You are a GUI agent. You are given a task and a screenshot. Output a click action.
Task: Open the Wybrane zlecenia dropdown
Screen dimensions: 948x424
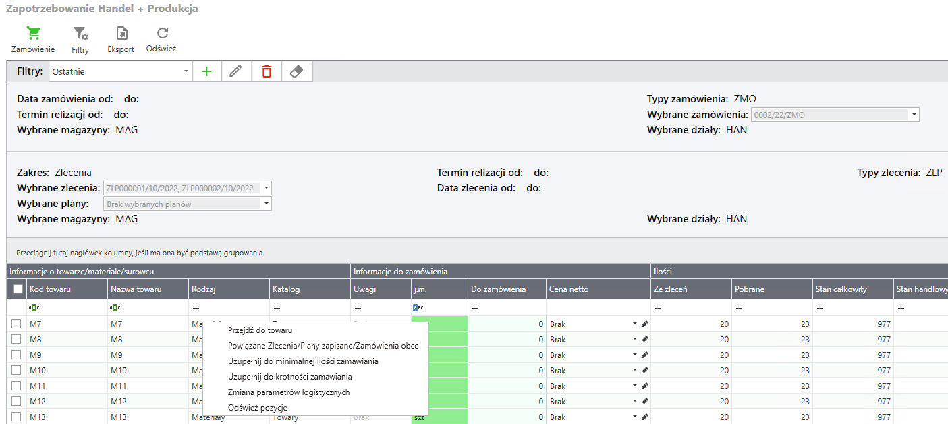tap(267, 189)
